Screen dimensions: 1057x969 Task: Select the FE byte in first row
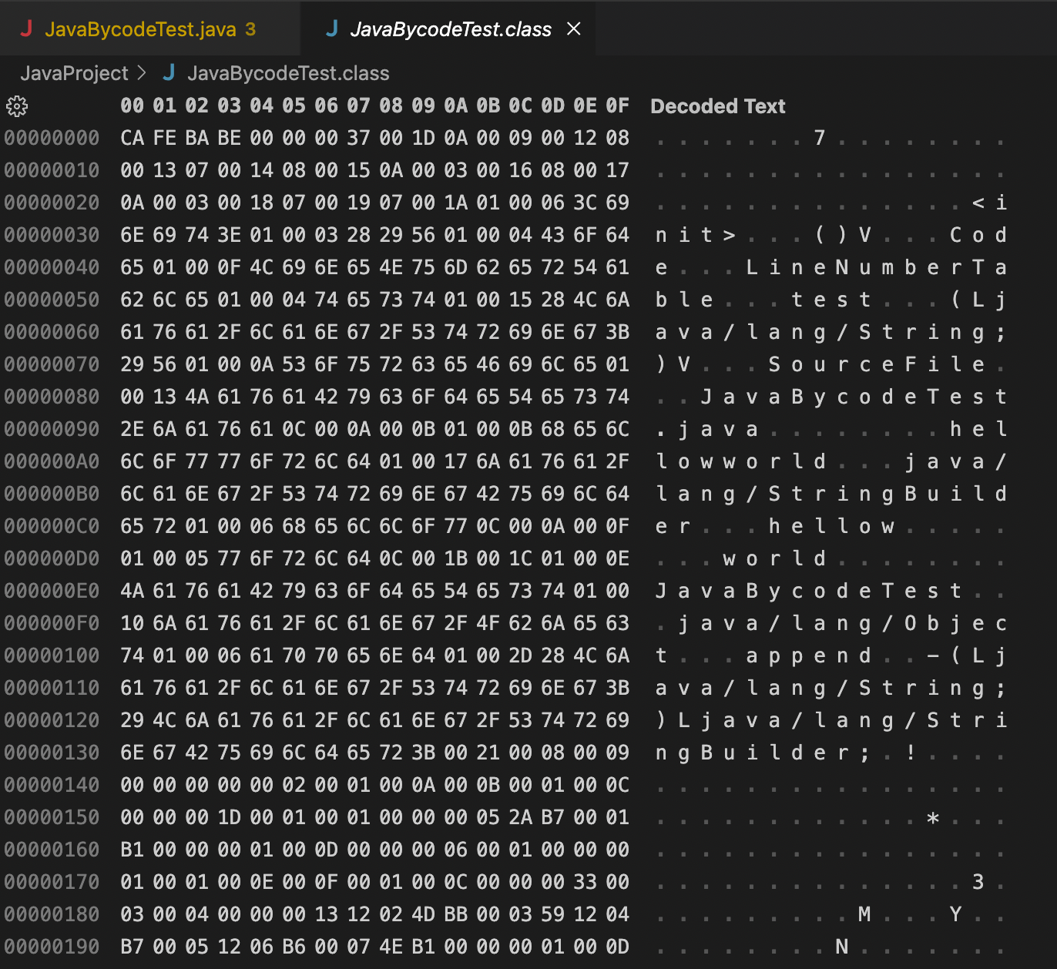click(164, 138)
